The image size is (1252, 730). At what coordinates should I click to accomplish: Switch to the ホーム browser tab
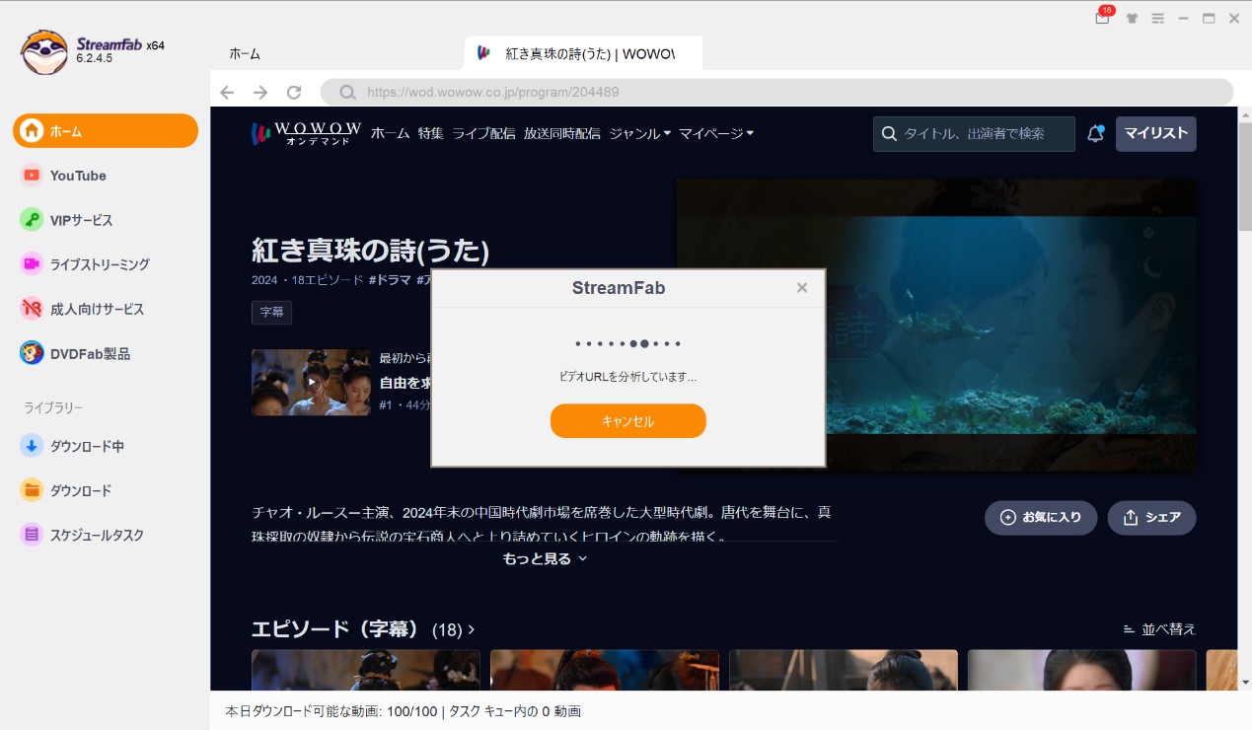coord(245,53)
